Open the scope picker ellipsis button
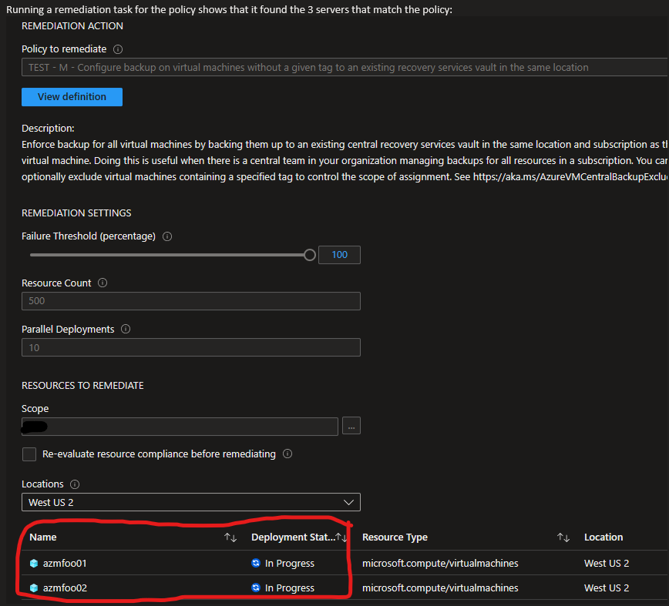This screenshot has height=606, width=669. (x=351, y=426)
